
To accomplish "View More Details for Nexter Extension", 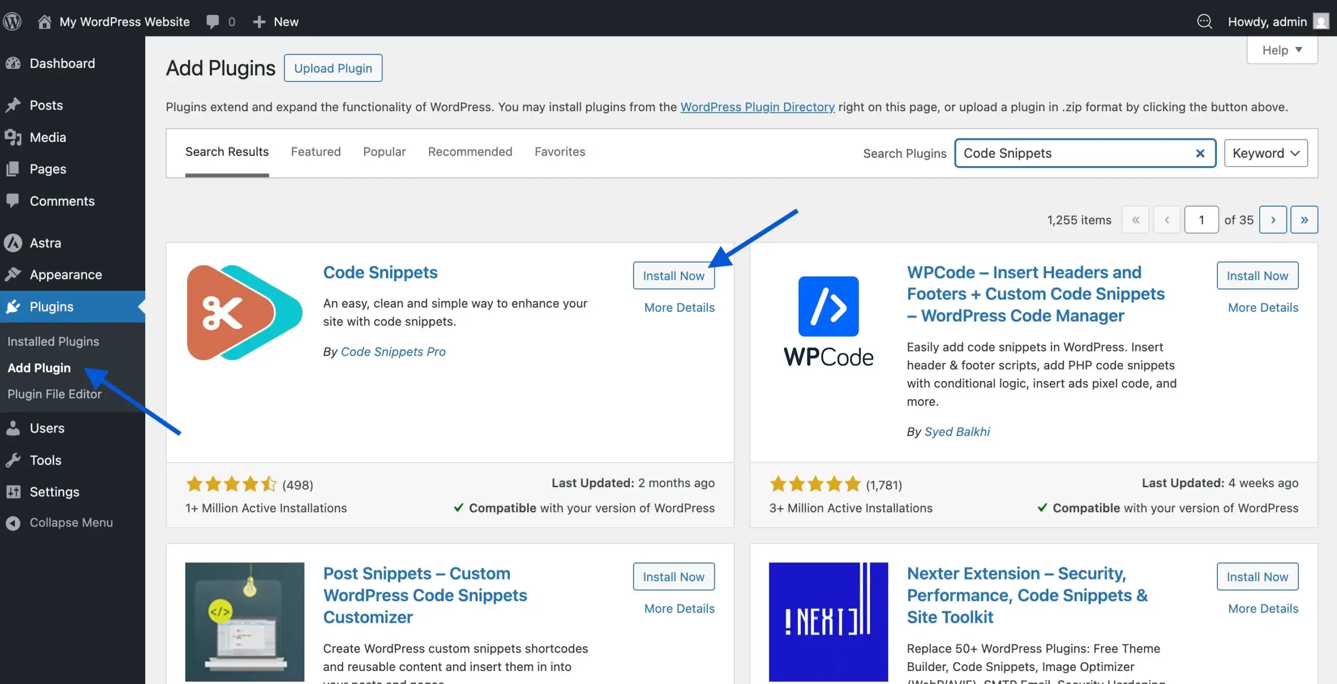I will pyautogui.click(x=1263, y=609).
